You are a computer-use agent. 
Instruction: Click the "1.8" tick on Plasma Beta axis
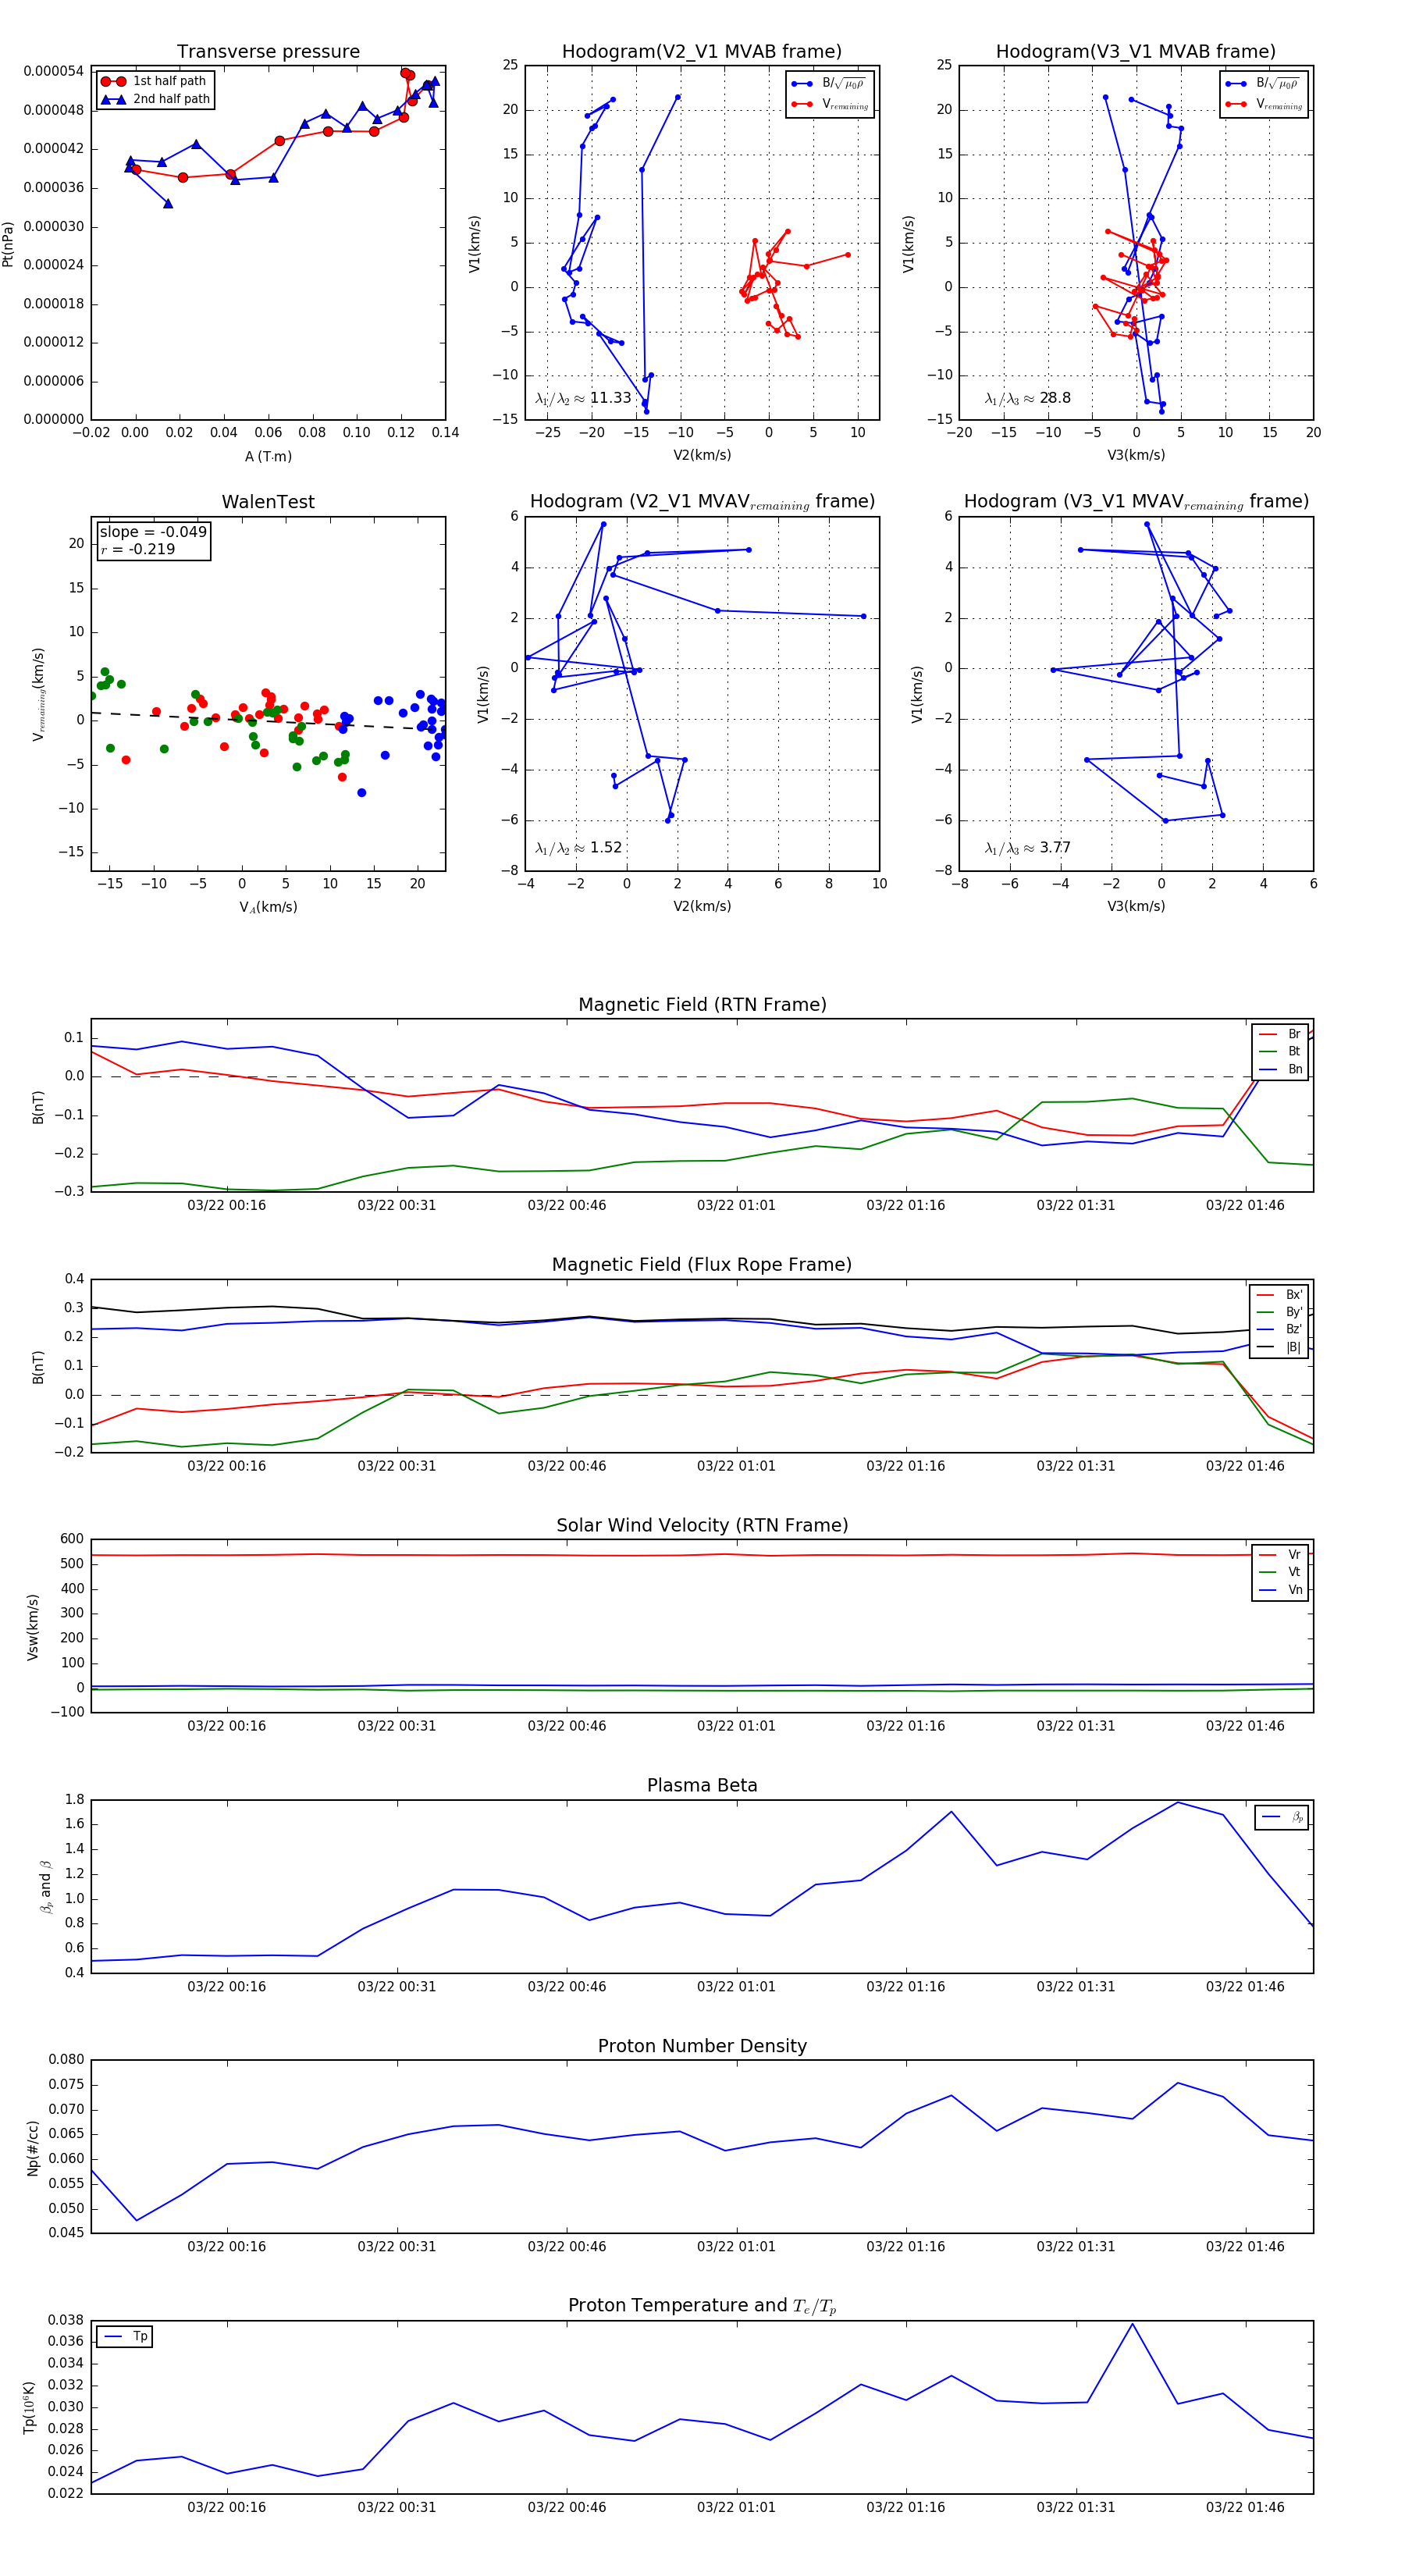(75, 1799)
